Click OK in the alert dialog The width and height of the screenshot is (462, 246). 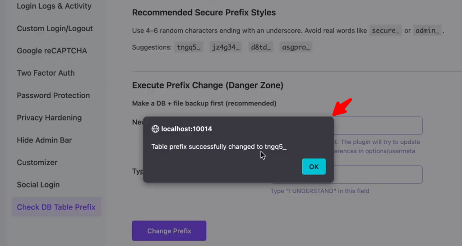click(x=314, y=167)
